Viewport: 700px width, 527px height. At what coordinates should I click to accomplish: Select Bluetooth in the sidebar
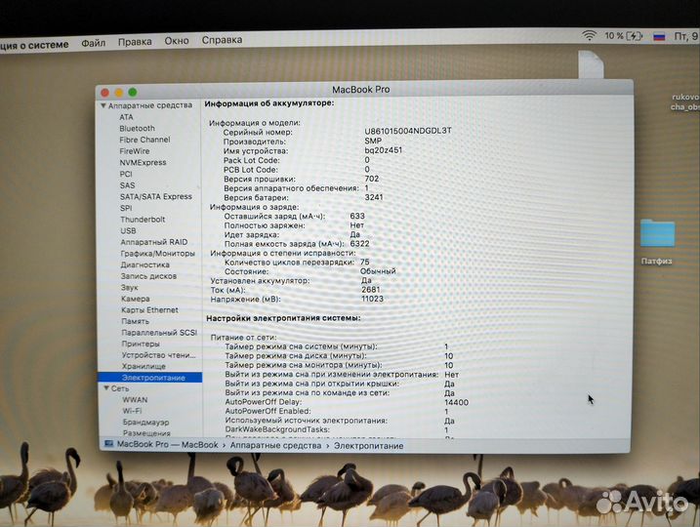pyautogui.click(x=137, y=129)
